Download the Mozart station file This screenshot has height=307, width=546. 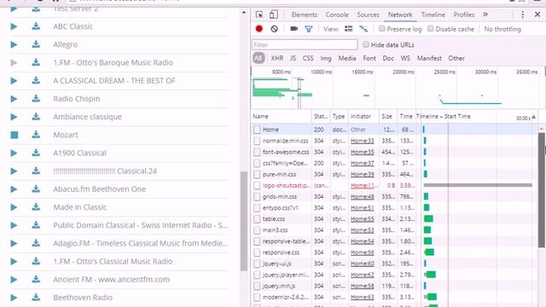(36, 135)
